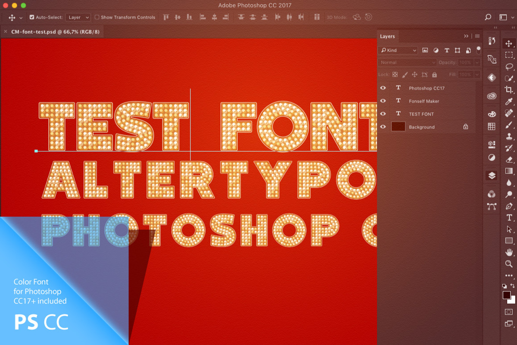
Task: Toggle the Layers panel dock icon
Action: 492,176
